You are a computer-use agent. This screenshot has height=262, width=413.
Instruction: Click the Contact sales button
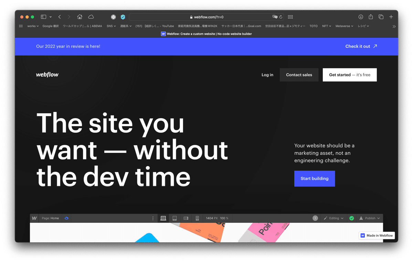(x=299, y=75)
